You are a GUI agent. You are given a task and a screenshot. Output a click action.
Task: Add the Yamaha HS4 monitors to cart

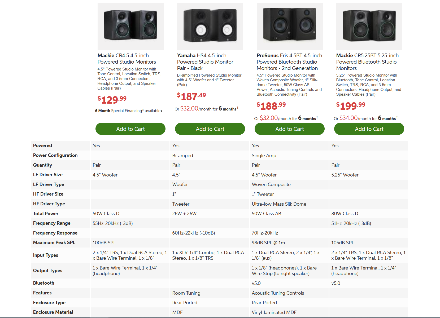(x=210, y=129)
